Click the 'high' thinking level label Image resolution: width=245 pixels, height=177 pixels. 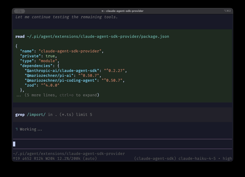(227, 159)
